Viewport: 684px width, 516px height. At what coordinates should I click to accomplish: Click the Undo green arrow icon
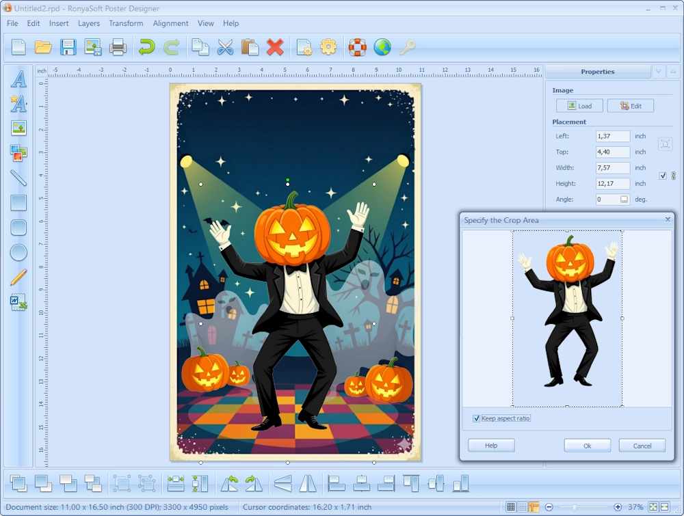[146, 47]
